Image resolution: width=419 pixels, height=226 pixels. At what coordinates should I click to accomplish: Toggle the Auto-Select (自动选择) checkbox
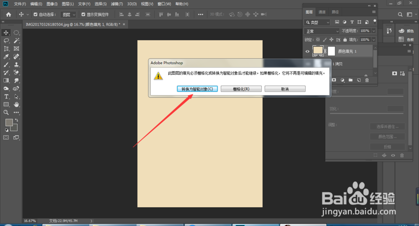coord(35,14)
